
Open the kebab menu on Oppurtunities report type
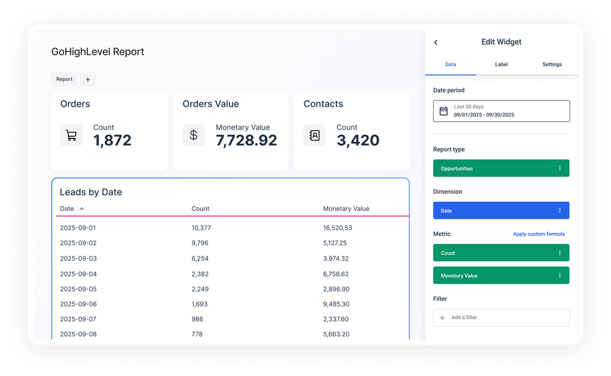click(561, 168)
